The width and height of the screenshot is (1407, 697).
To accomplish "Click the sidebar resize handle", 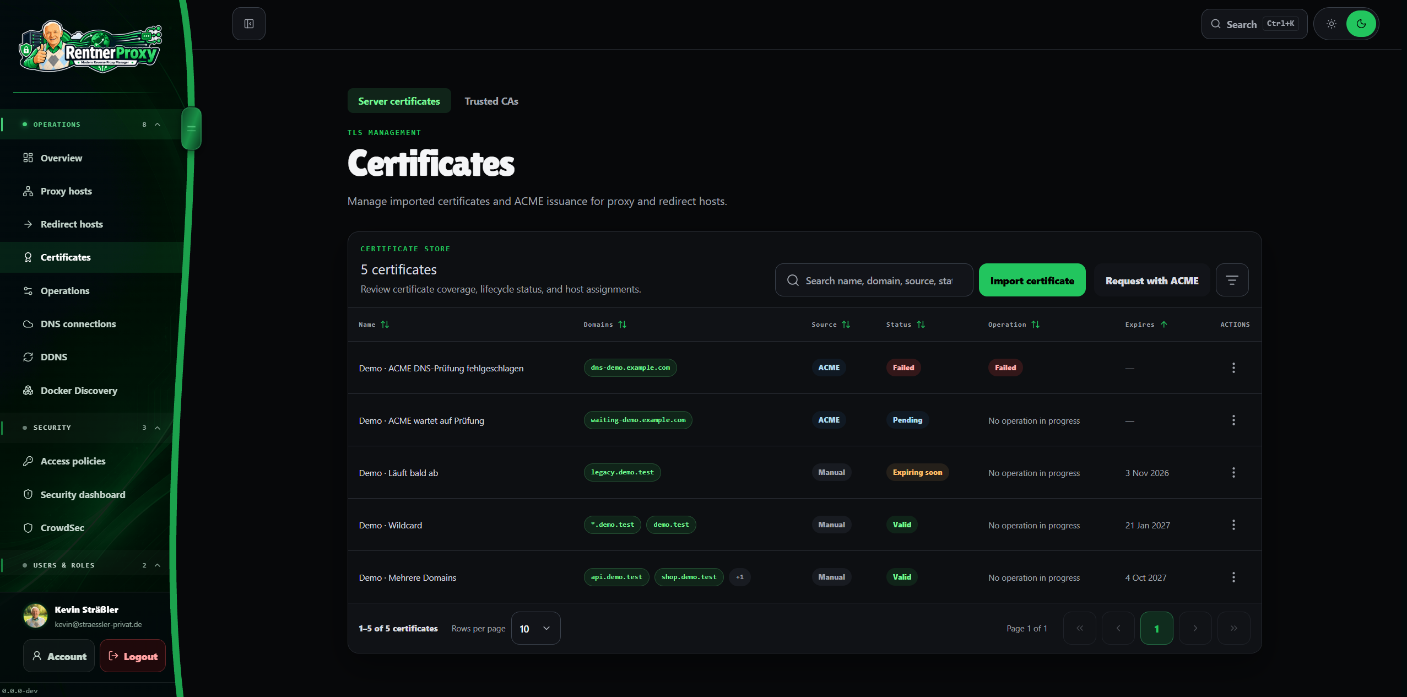I will pyautogui.click(x=191, y=128).
